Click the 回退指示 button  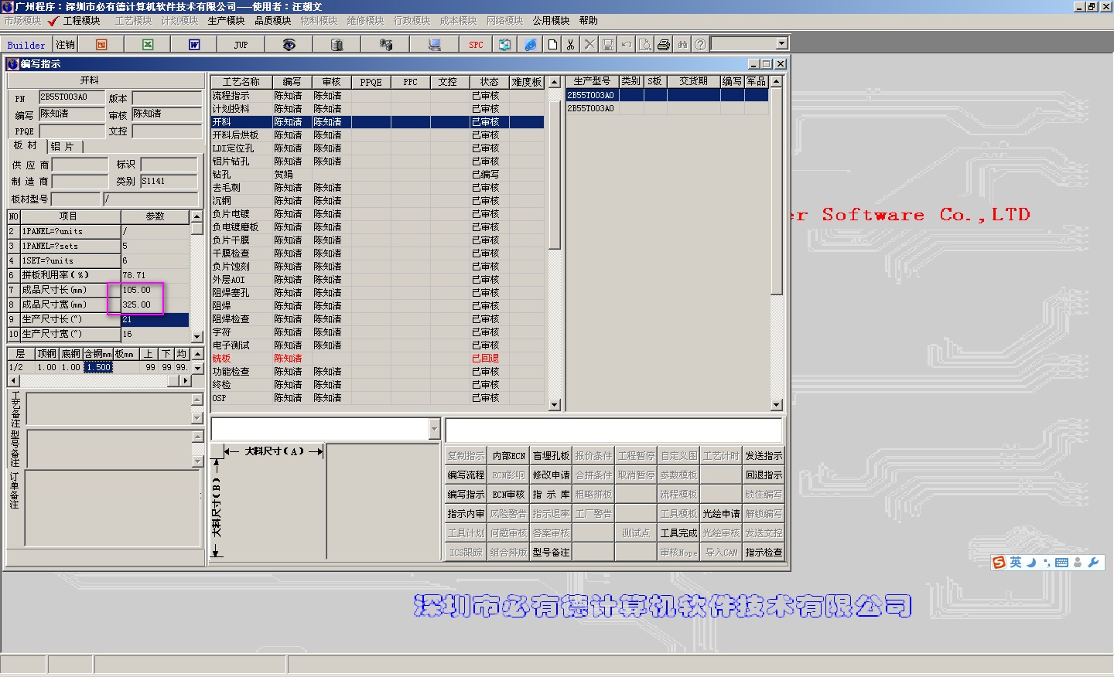coord(764,475)
